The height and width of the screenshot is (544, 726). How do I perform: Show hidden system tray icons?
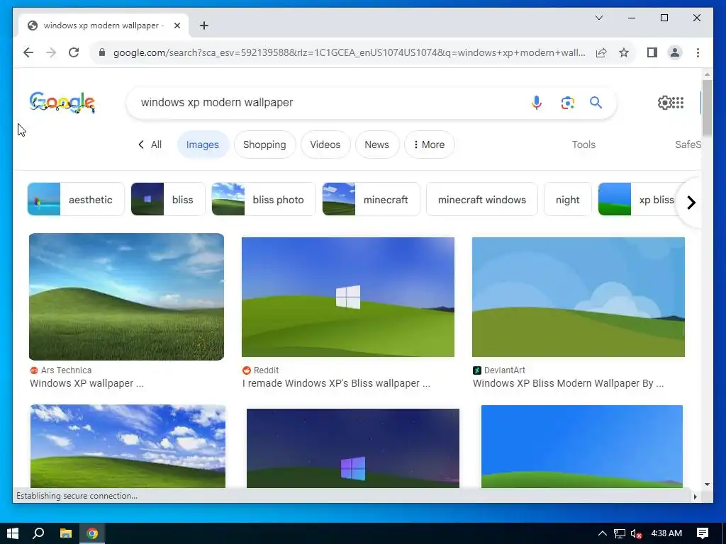tap(603, 533)
